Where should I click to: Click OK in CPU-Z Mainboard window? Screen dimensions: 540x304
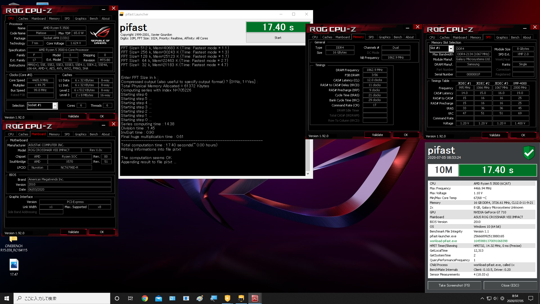pyautogui.click(x=102, y=232)
